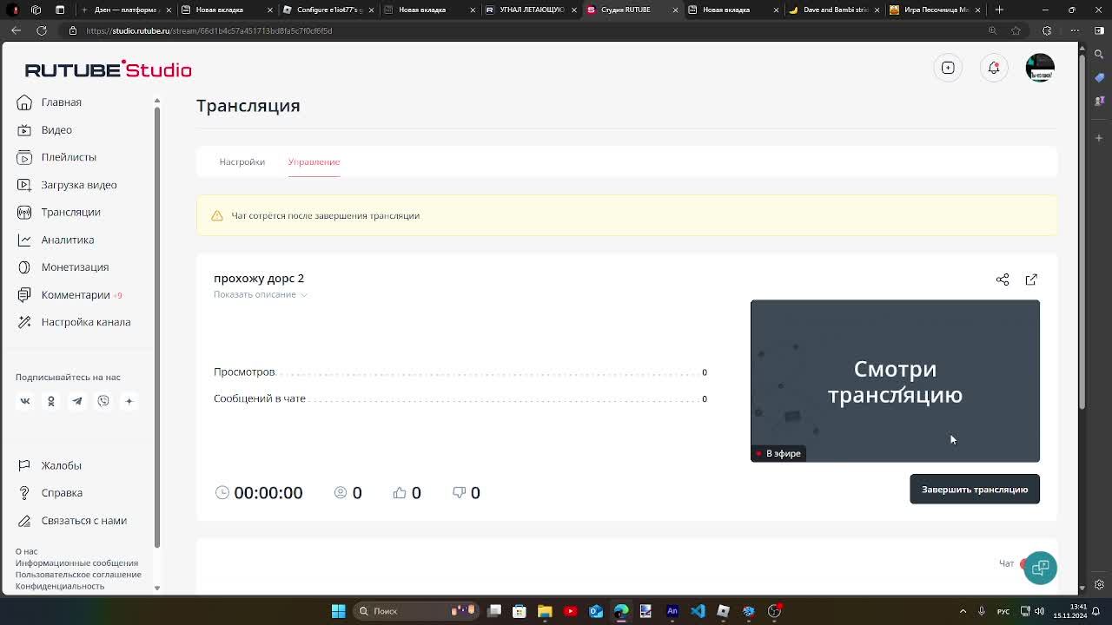The height and width of the screenshot is (625, 1112).
Task: Open Связаться с нами in sidebar
Action: pyautogui.click(x=83, y=521)
